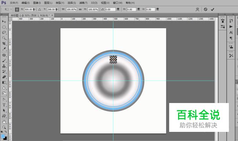238x141 pixels.
Task: Open the Paragraph panel icon
Action: point(231,38)
